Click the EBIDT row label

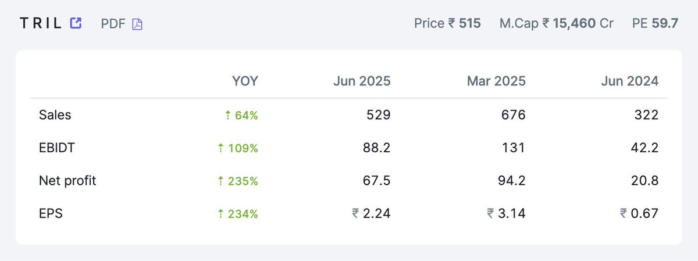[x=57, y=148]
